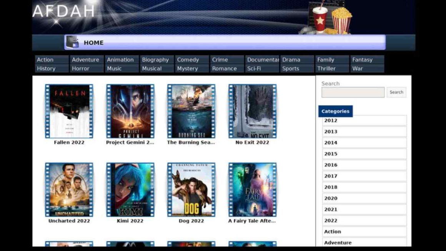Click the Dog 2022 title link

(x=191, y=221)
